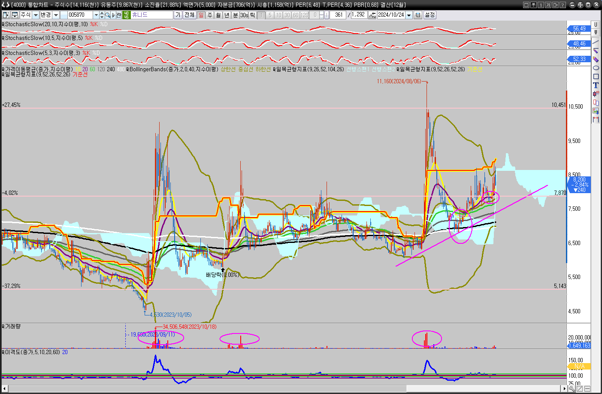
Task: Click the sync arrows icon by bar count
Action: point(372,15)
